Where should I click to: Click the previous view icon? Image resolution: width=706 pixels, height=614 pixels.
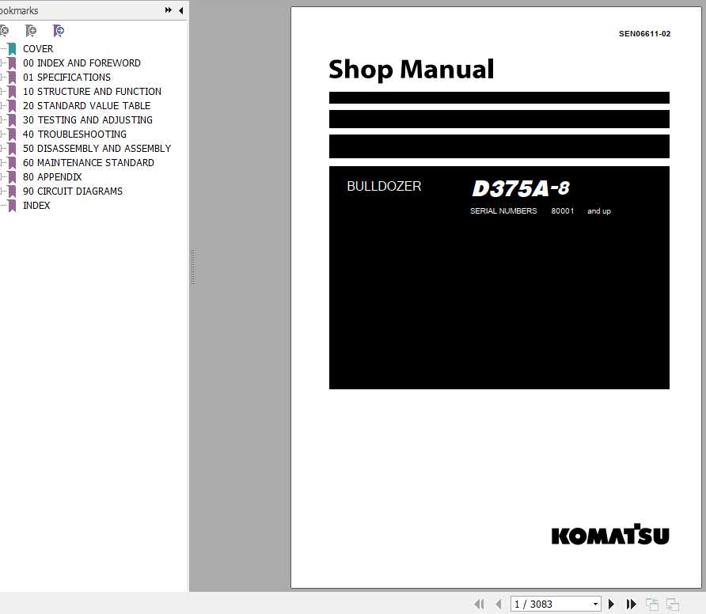652,604
